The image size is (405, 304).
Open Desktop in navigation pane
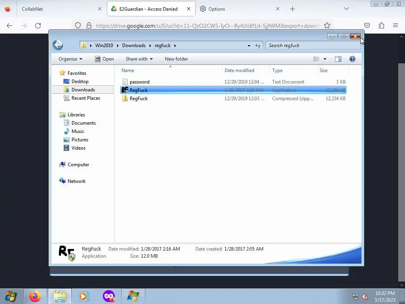point(80,82)
